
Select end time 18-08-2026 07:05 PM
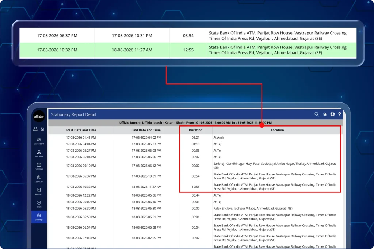146,238
